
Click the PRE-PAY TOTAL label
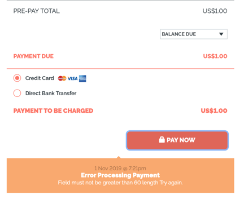click(37, 11)
